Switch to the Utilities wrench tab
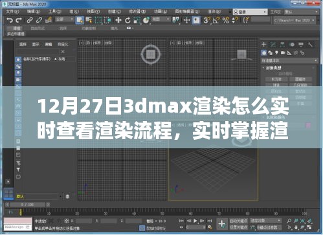The height and width of the screenshot is (235, 323). [x=310, y=45]
